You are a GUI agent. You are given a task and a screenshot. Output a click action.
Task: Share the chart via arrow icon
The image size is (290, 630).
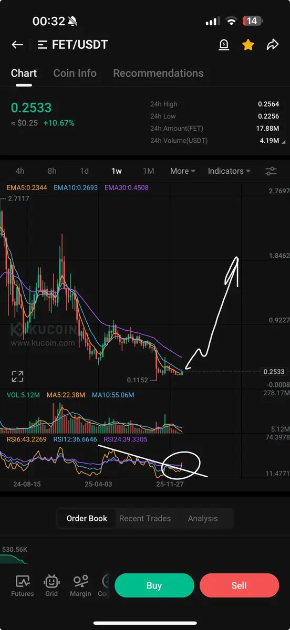pyautogui.click(x=272, y=45)
